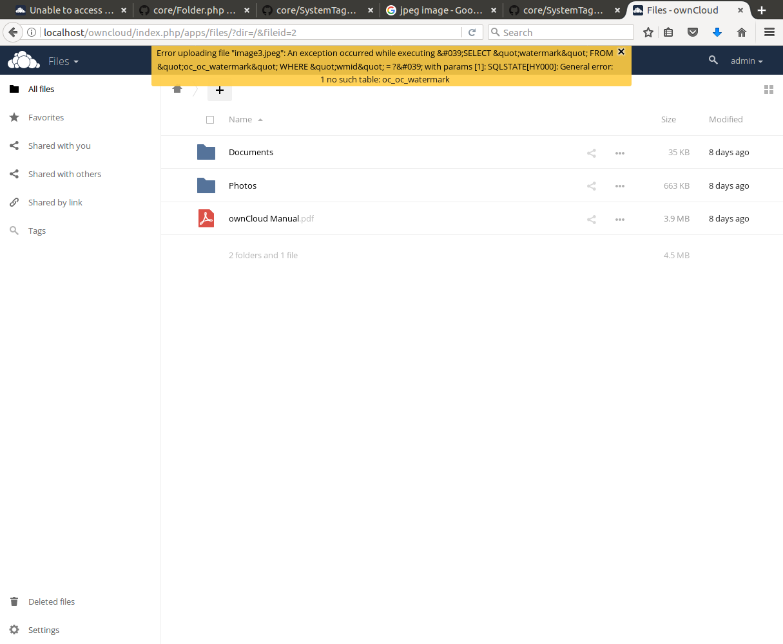Image resolution: width=783 pixels, height=644 pixels.
Task: Click the plus New file button
Action: pyautogui.click(x=219, y=90)
